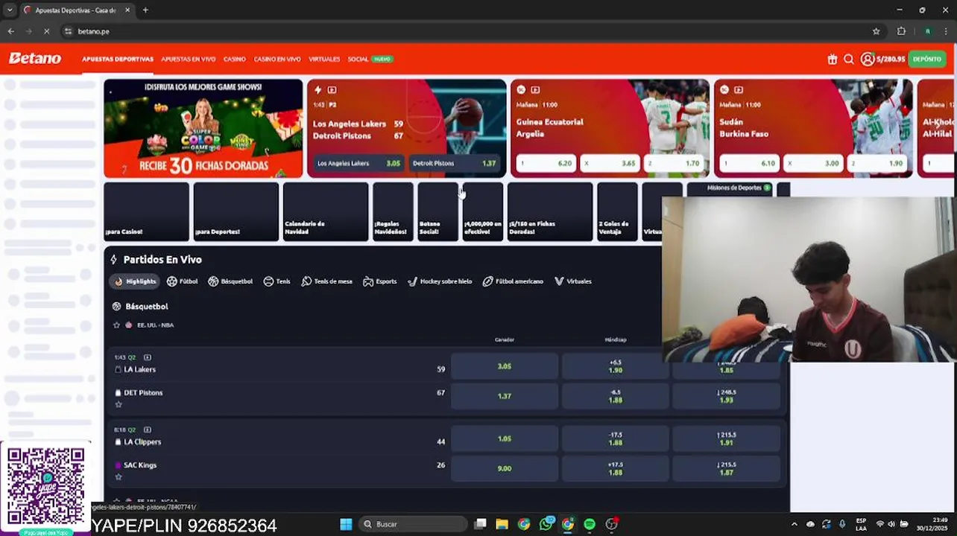The width and height of the screenshot is (957, 536).
Task: Select the Virtuales live filter
Action: (x=573, y=281)
